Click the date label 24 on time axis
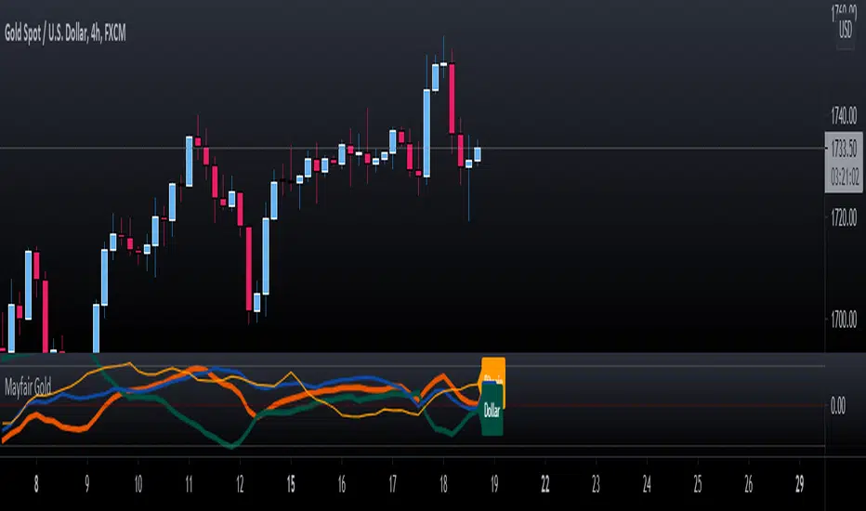 647,484
